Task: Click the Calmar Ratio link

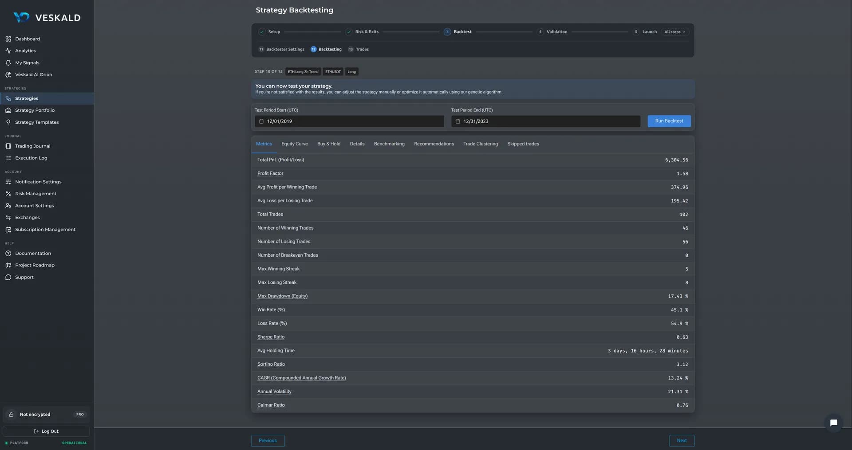Action: click(271, 405)
